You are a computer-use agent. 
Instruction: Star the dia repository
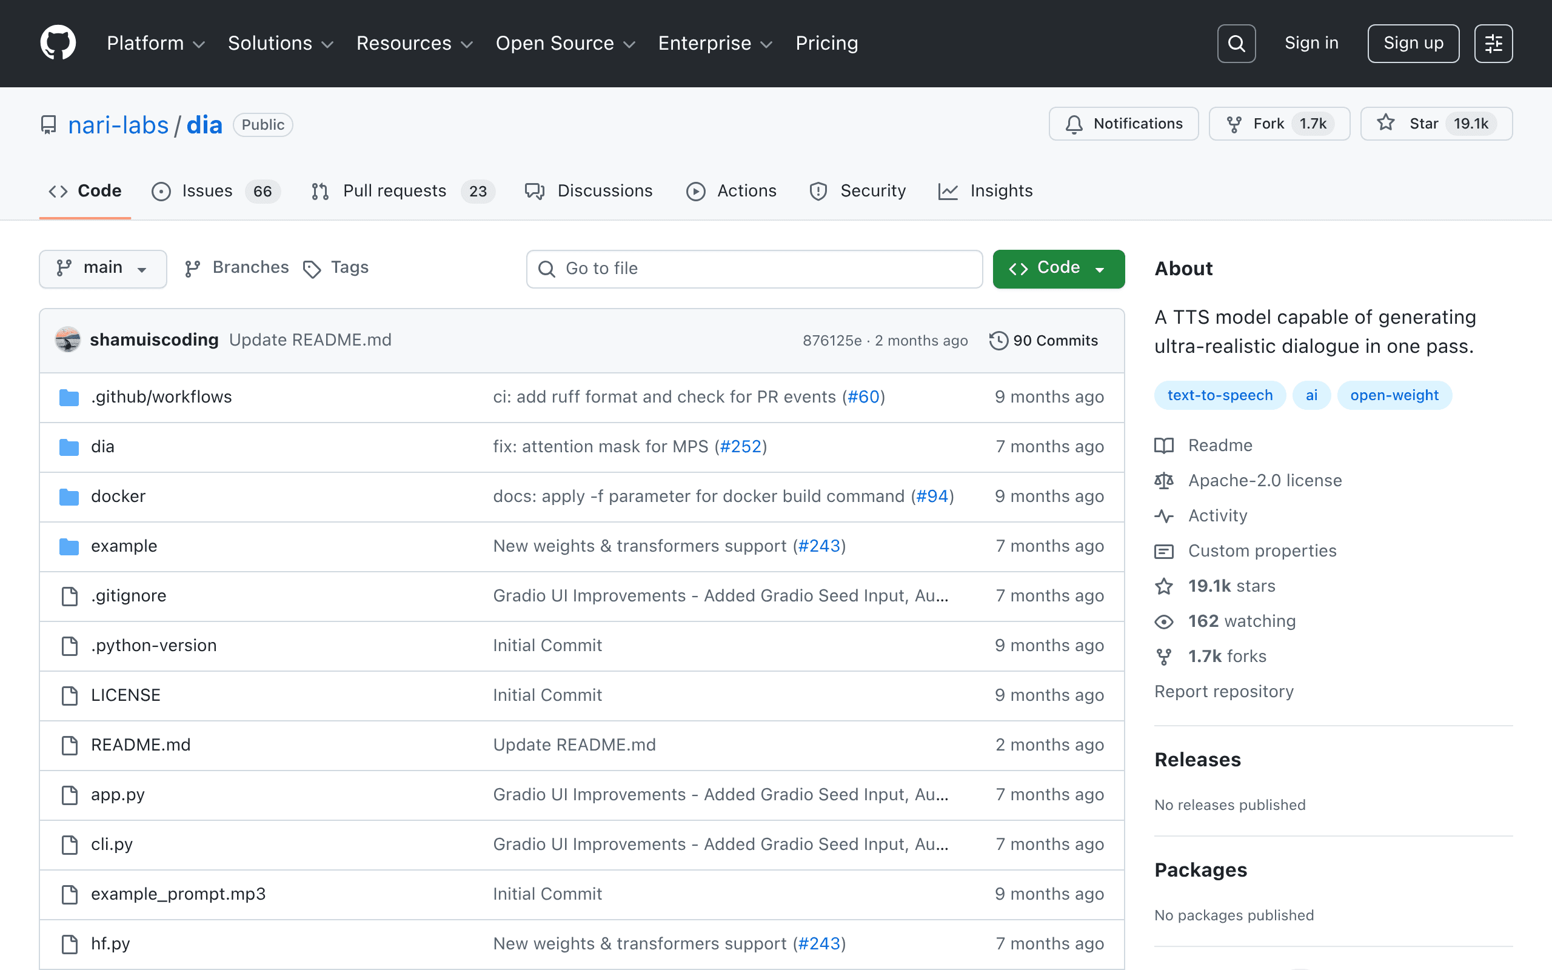pyautogui.click(x=1437, y=124)
